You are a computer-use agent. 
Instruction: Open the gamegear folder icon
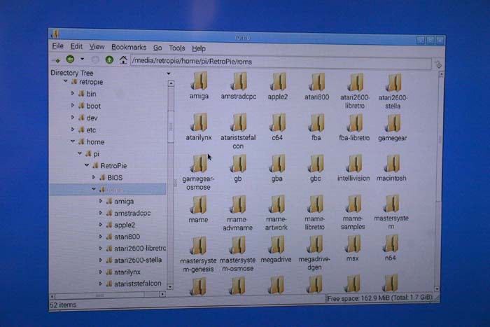click(393, 123)
